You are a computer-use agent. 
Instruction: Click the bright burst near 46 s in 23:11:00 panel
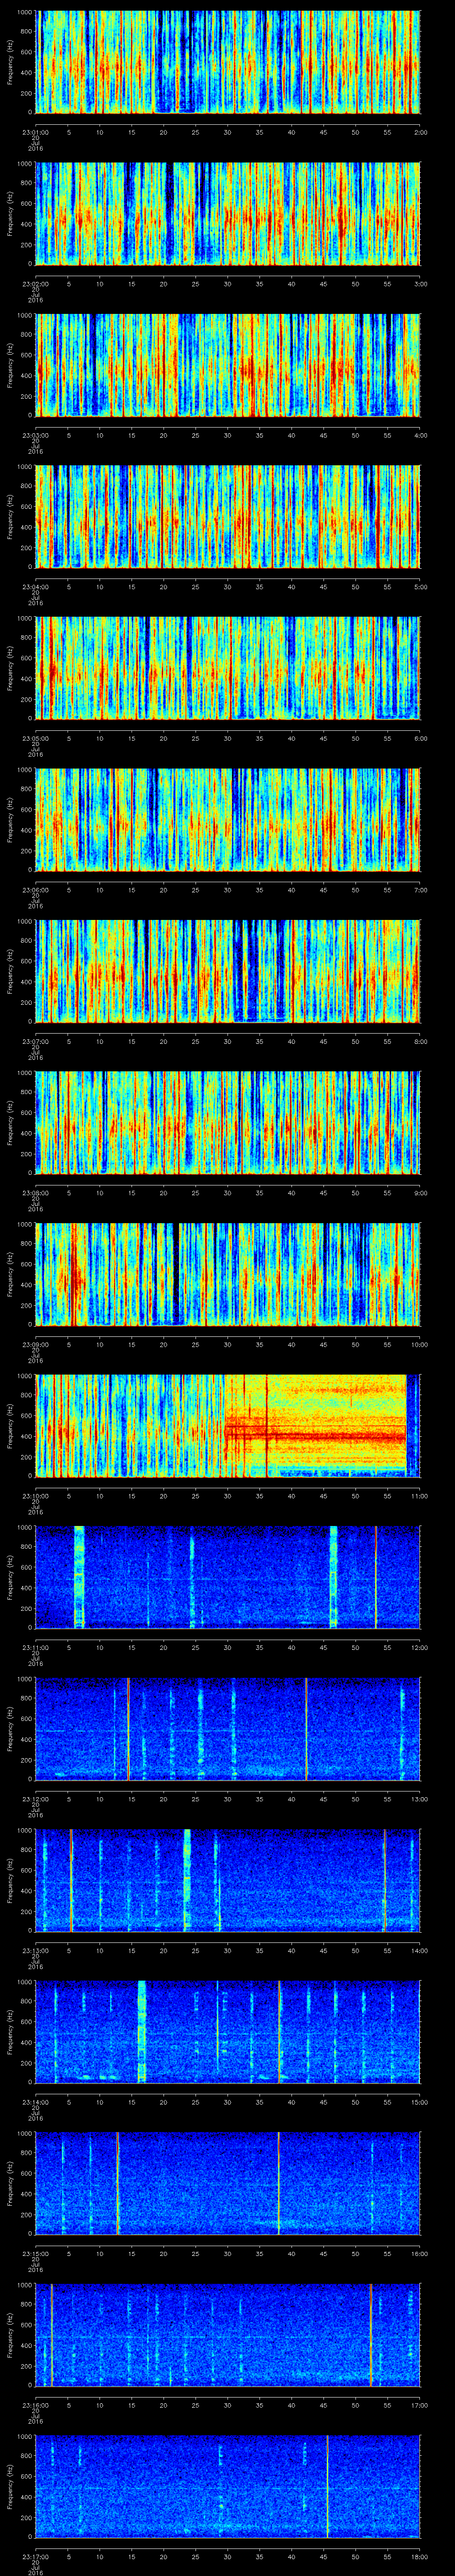[x=334, y=1577]
